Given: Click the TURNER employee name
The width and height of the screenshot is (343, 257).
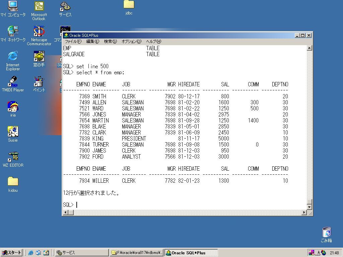Looking at the screenshot, I should point(100,145).
